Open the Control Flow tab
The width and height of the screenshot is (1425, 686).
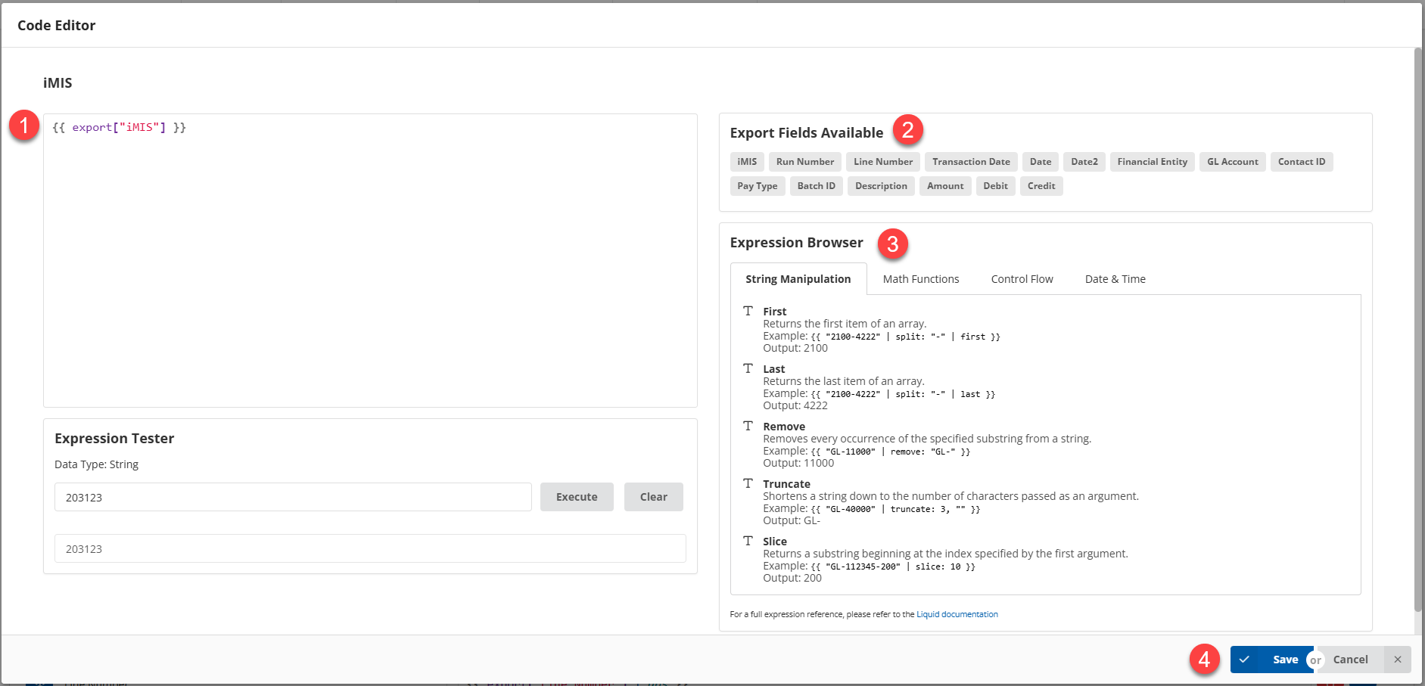pyautogui.click(x=1022, y=279)
